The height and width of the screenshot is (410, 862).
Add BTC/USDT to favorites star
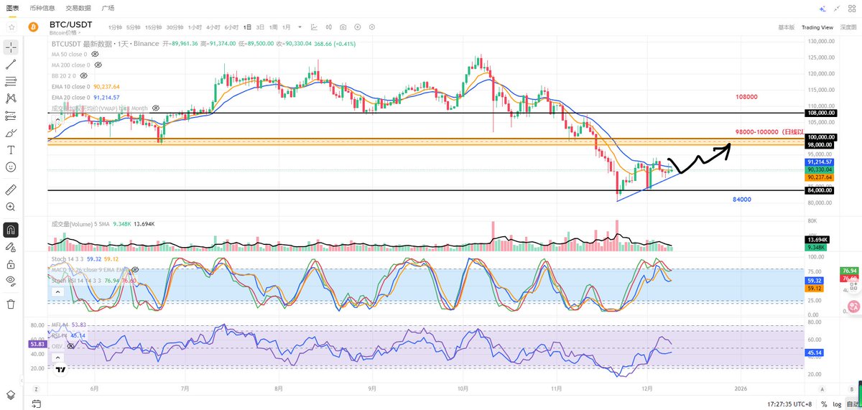[x=11, y=27]
